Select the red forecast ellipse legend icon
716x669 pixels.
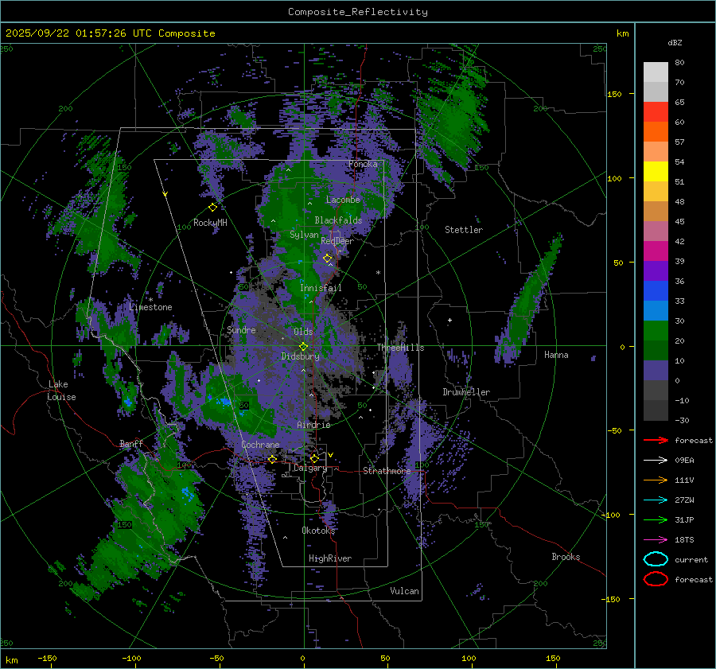pyautogui.click(x=656, y=579)
